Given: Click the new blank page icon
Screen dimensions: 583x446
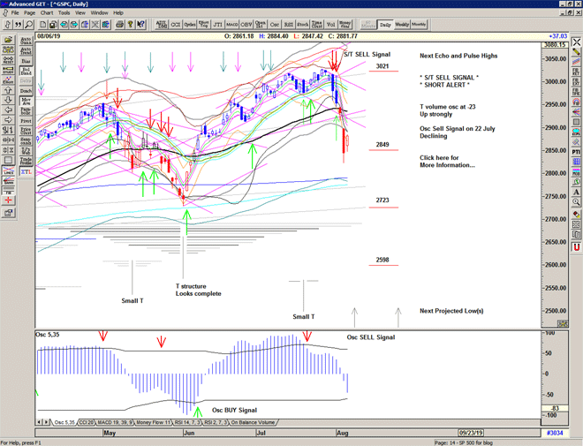Looking at the screenshot, I should pyautogui.click(x=43, y=25).
